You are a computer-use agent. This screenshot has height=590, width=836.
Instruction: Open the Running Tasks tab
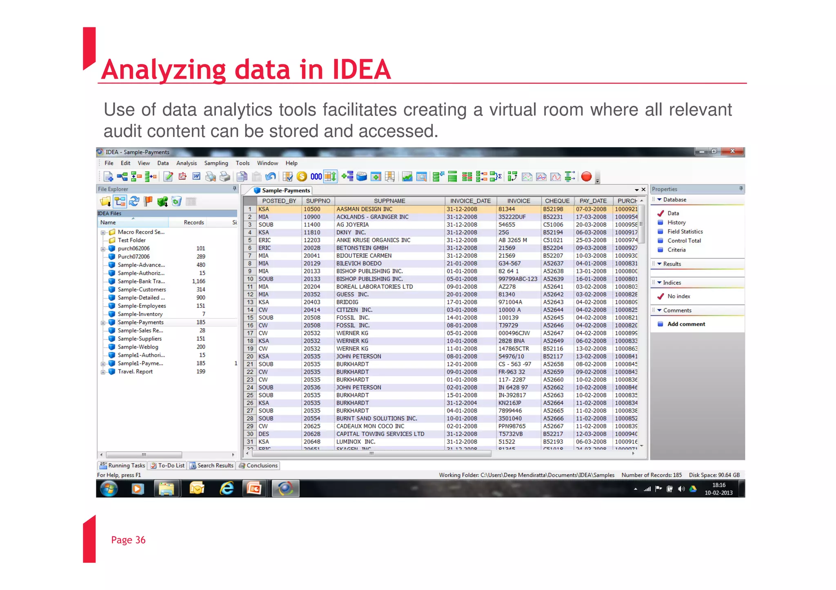point(122,466)
